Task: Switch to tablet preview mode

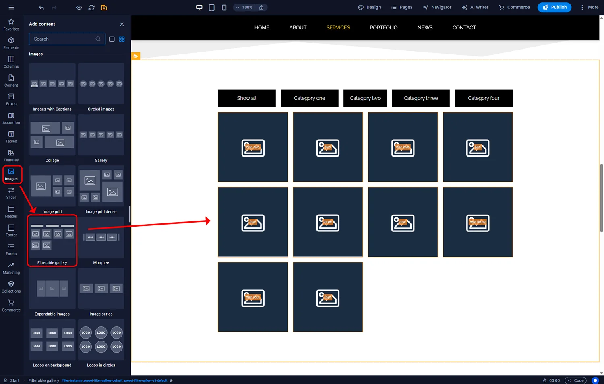Action: (x=211, y=7)
